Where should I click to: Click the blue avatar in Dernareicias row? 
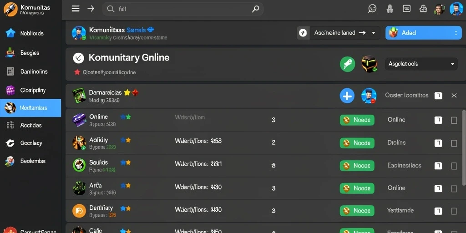click(369, 96)
